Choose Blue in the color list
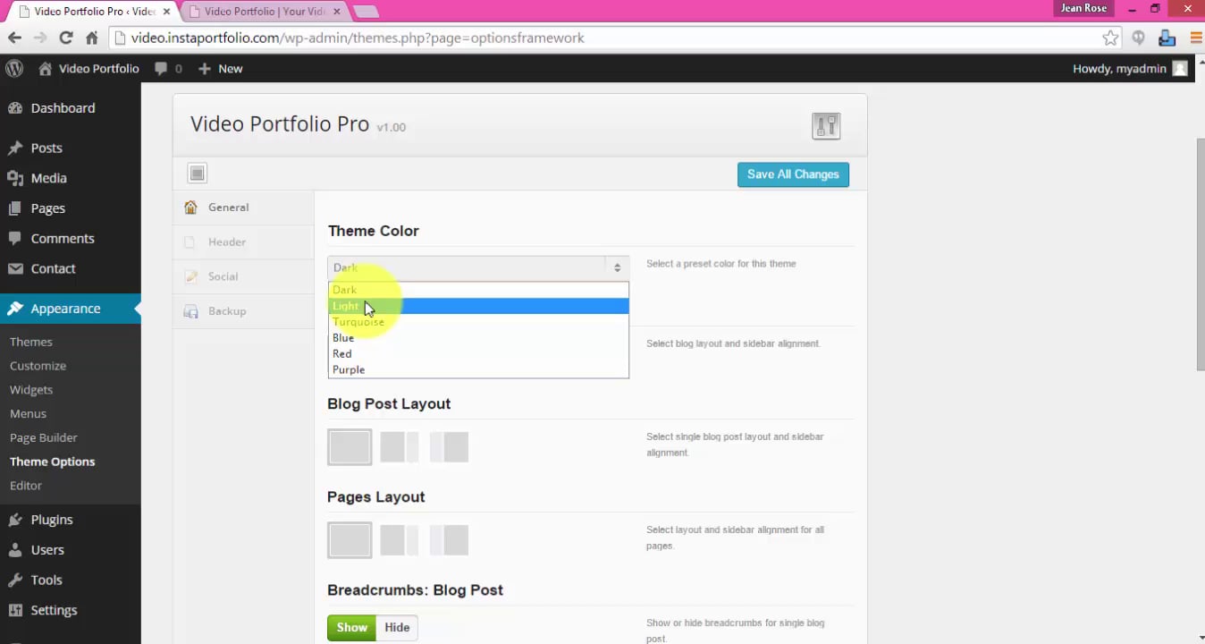1205x644 pixels. coord(478,338)
